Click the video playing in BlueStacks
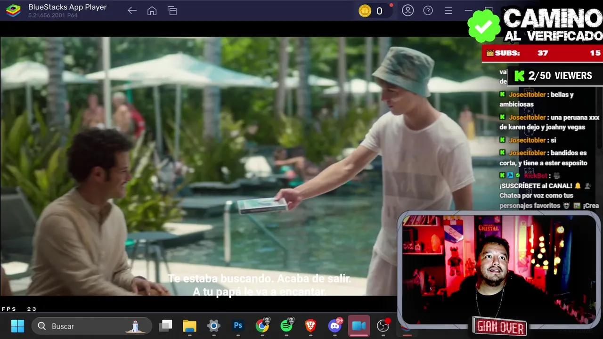Viewport: 603px width, 339px height. 199,166
